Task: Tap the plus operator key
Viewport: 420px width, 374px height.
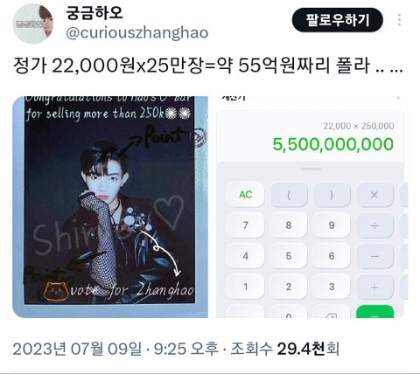Action: point(374,287)
